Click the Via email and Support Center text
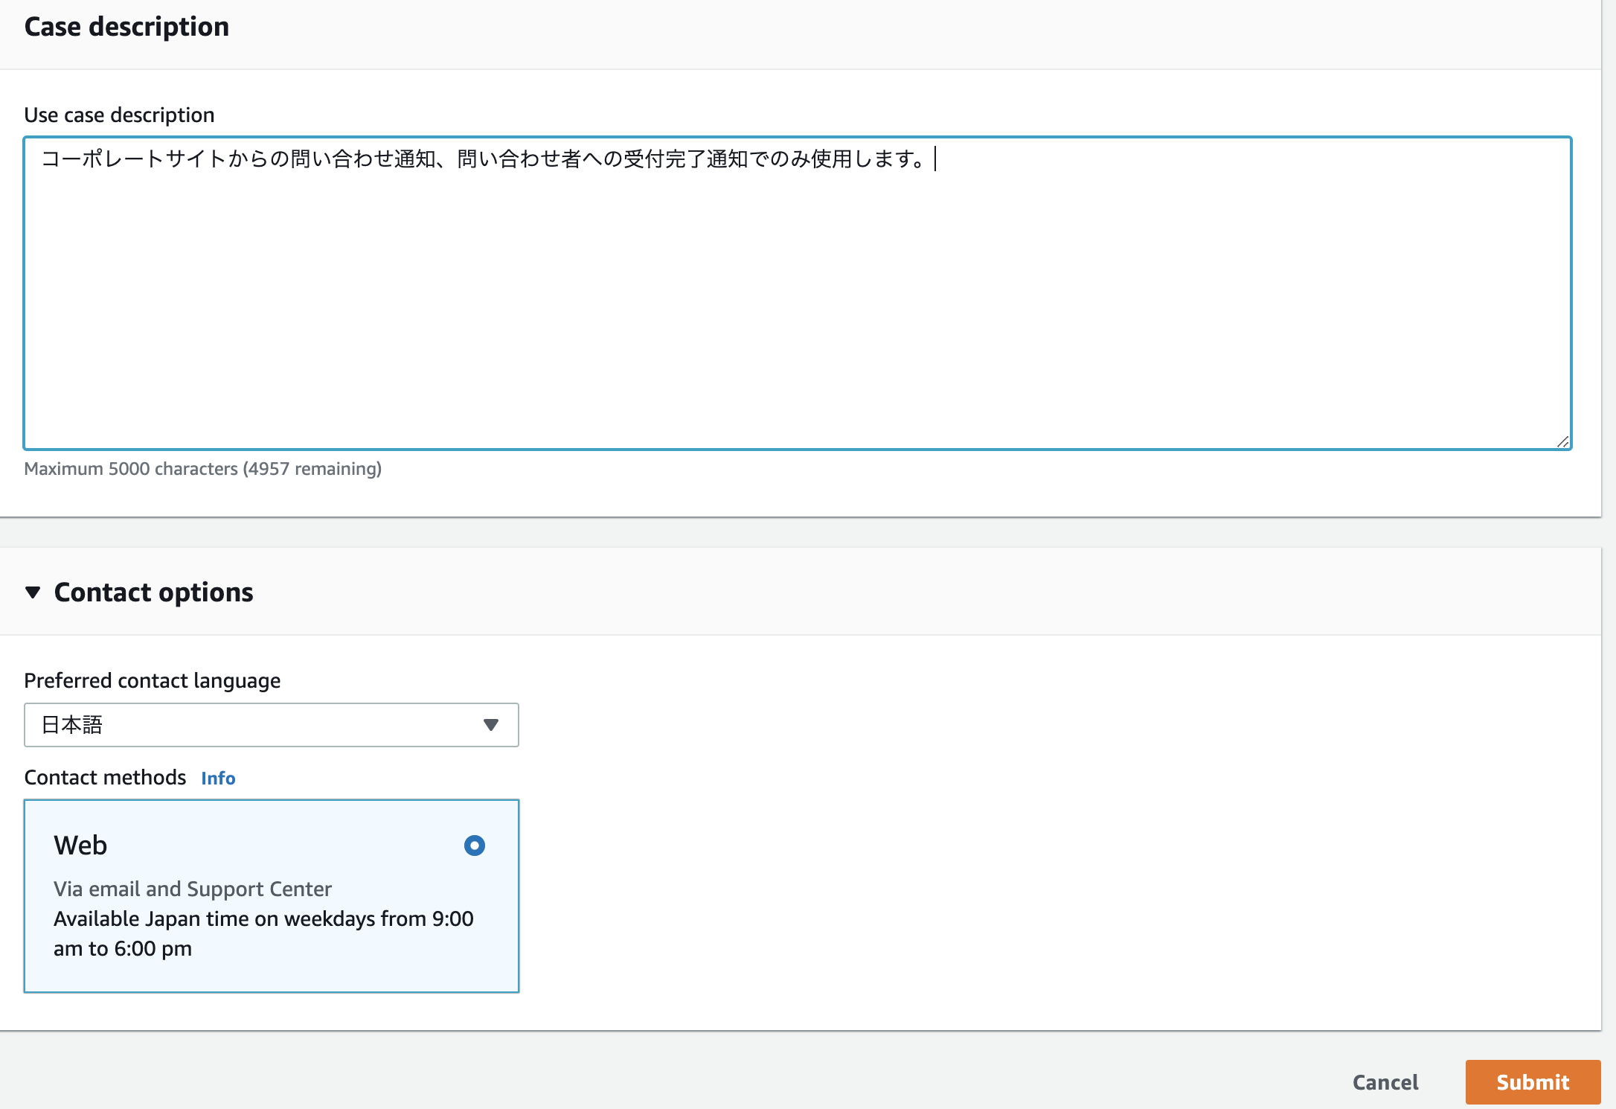This screenshot has height=1109, width=1616. tap(192, 889)
